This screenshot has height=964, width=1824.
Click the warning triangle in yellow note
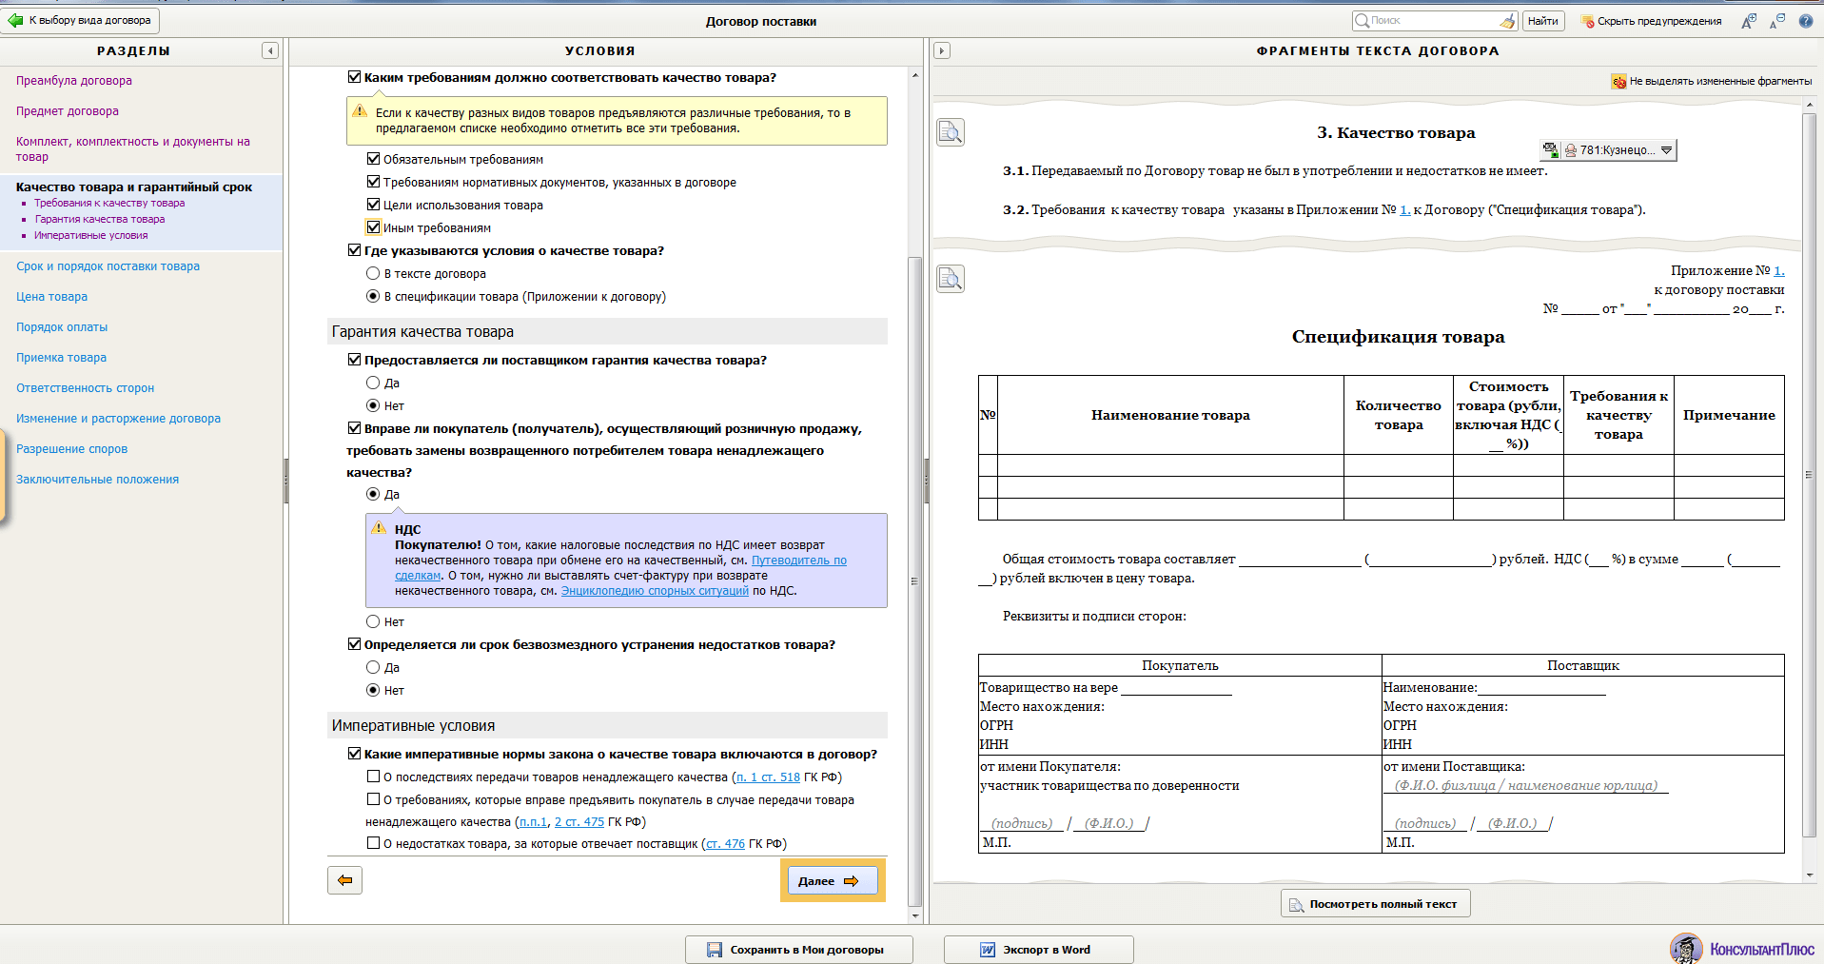[x=360, y=111]
